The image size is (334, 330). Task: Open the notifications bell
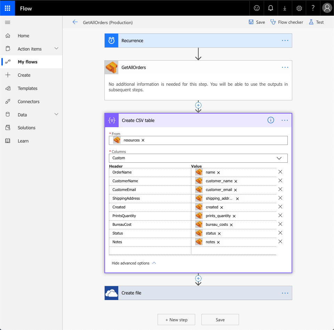coord(271,8)
